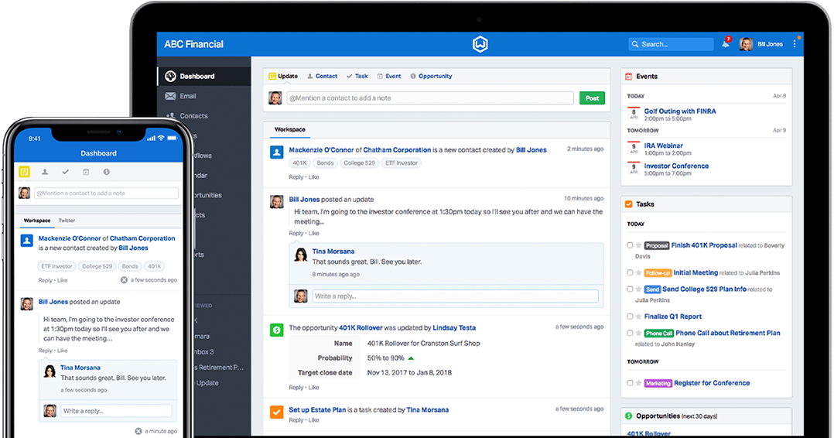Open Chatham Corporation link on laptop
This screenshot has width=834, height=438.
pos(397,150)
